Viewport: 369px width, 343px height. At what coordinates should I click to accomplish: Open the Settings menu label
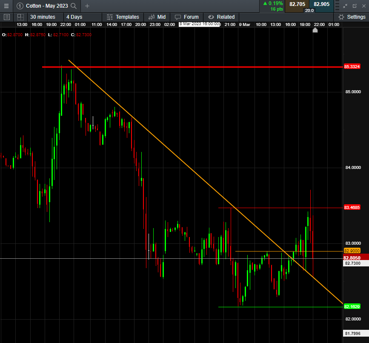(x=356, y=17)
